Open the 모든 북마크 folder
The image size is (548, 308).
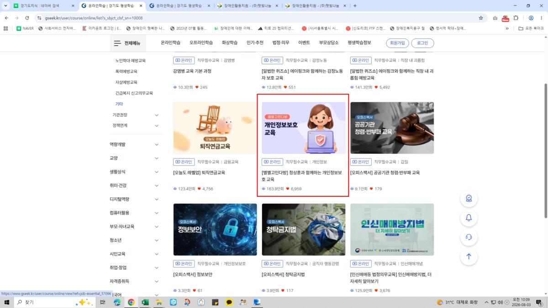[x=532, y=28]
